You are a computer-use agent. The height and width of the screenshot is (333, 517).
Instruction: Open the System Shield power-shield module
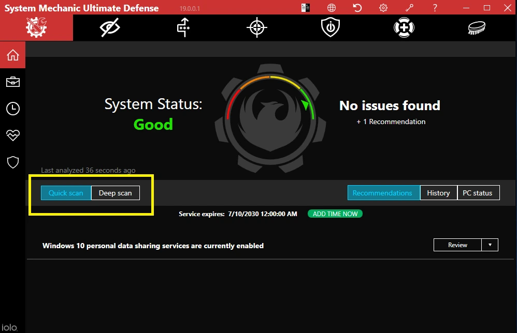click(331, 27)
